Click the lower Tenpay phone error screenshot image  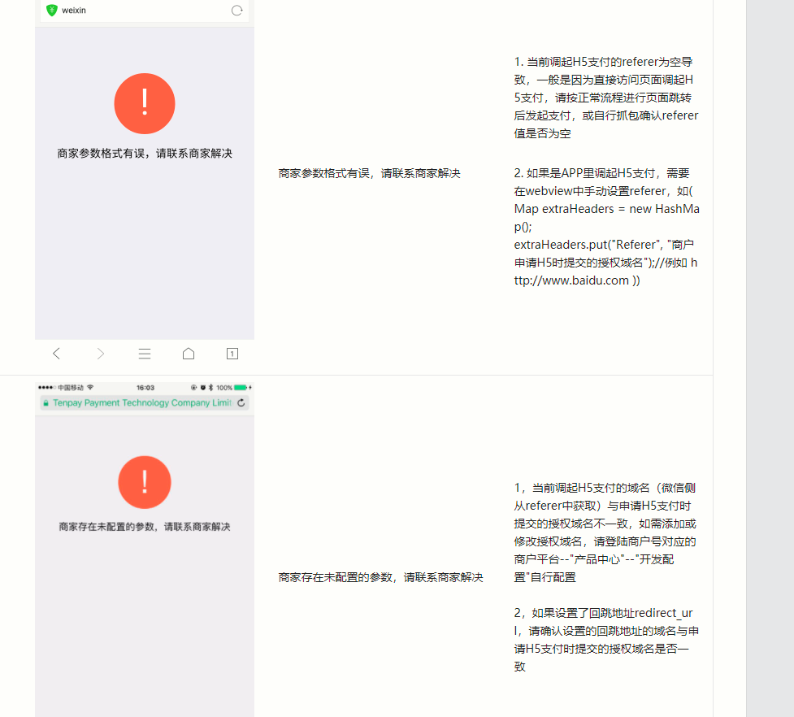coord(145,550)
